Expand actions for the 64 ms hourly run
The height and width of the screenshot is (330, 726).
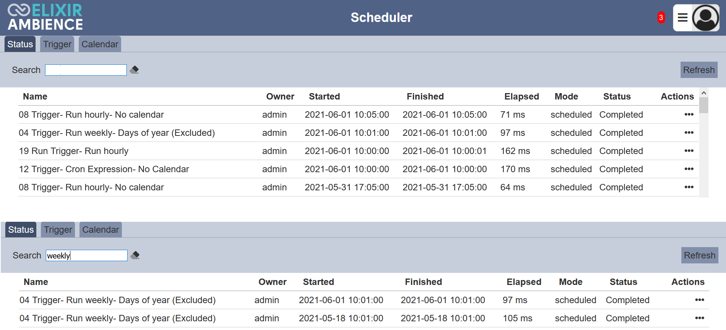689,187
